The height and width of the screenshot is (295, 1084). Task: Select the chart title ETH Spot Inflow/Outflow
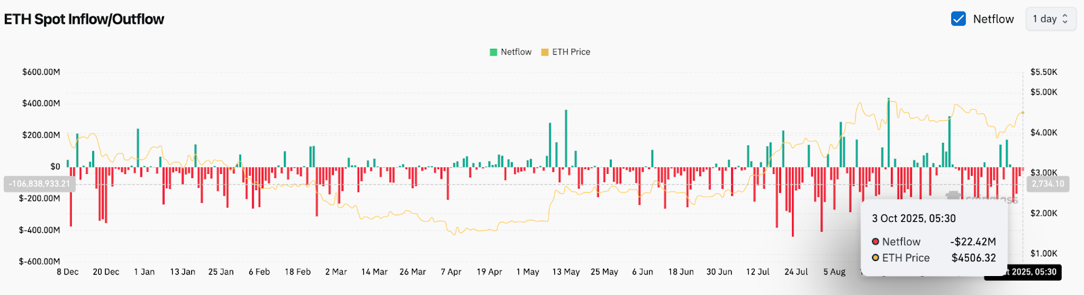click(84, 19)
